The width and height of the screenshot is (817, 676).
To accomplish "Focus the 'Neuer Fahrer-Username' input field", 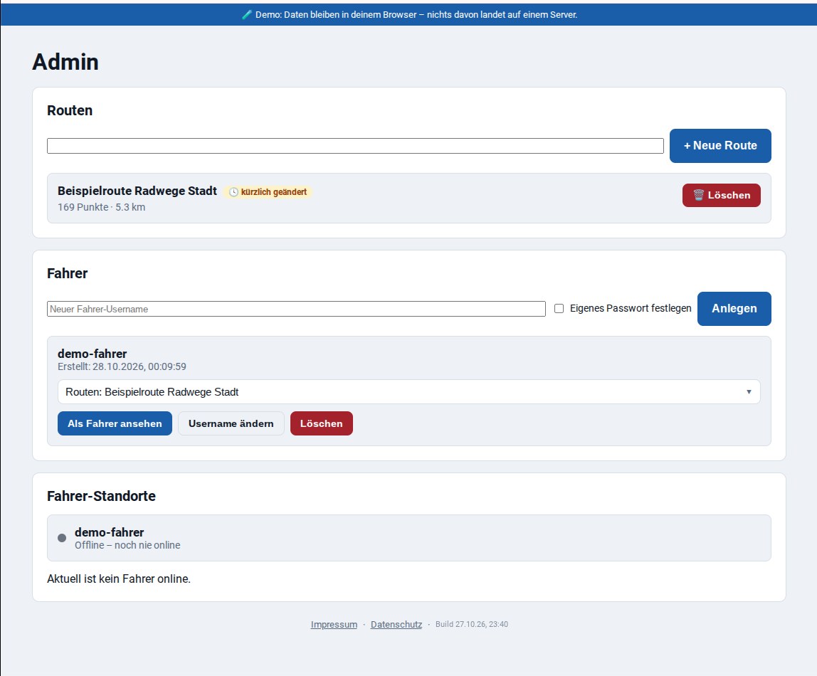I will (x=297, y=309).
